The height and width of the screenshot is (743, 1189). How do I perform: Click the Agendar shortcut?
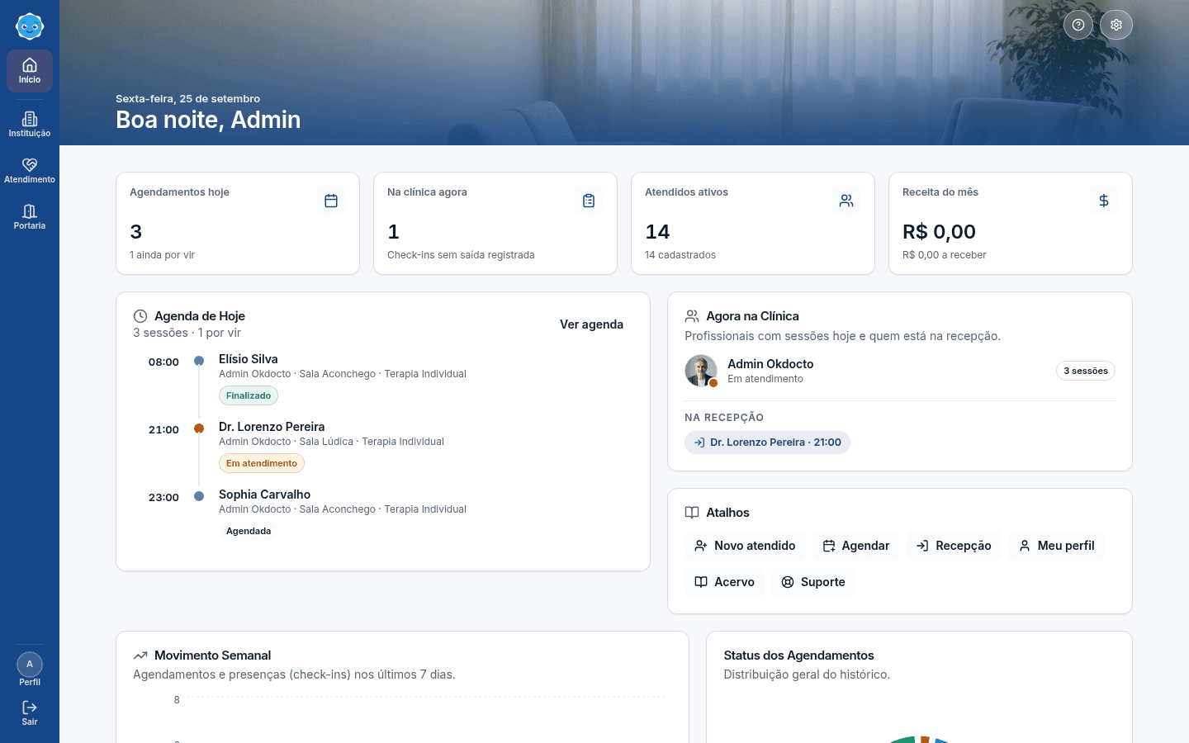coord(856,546)
